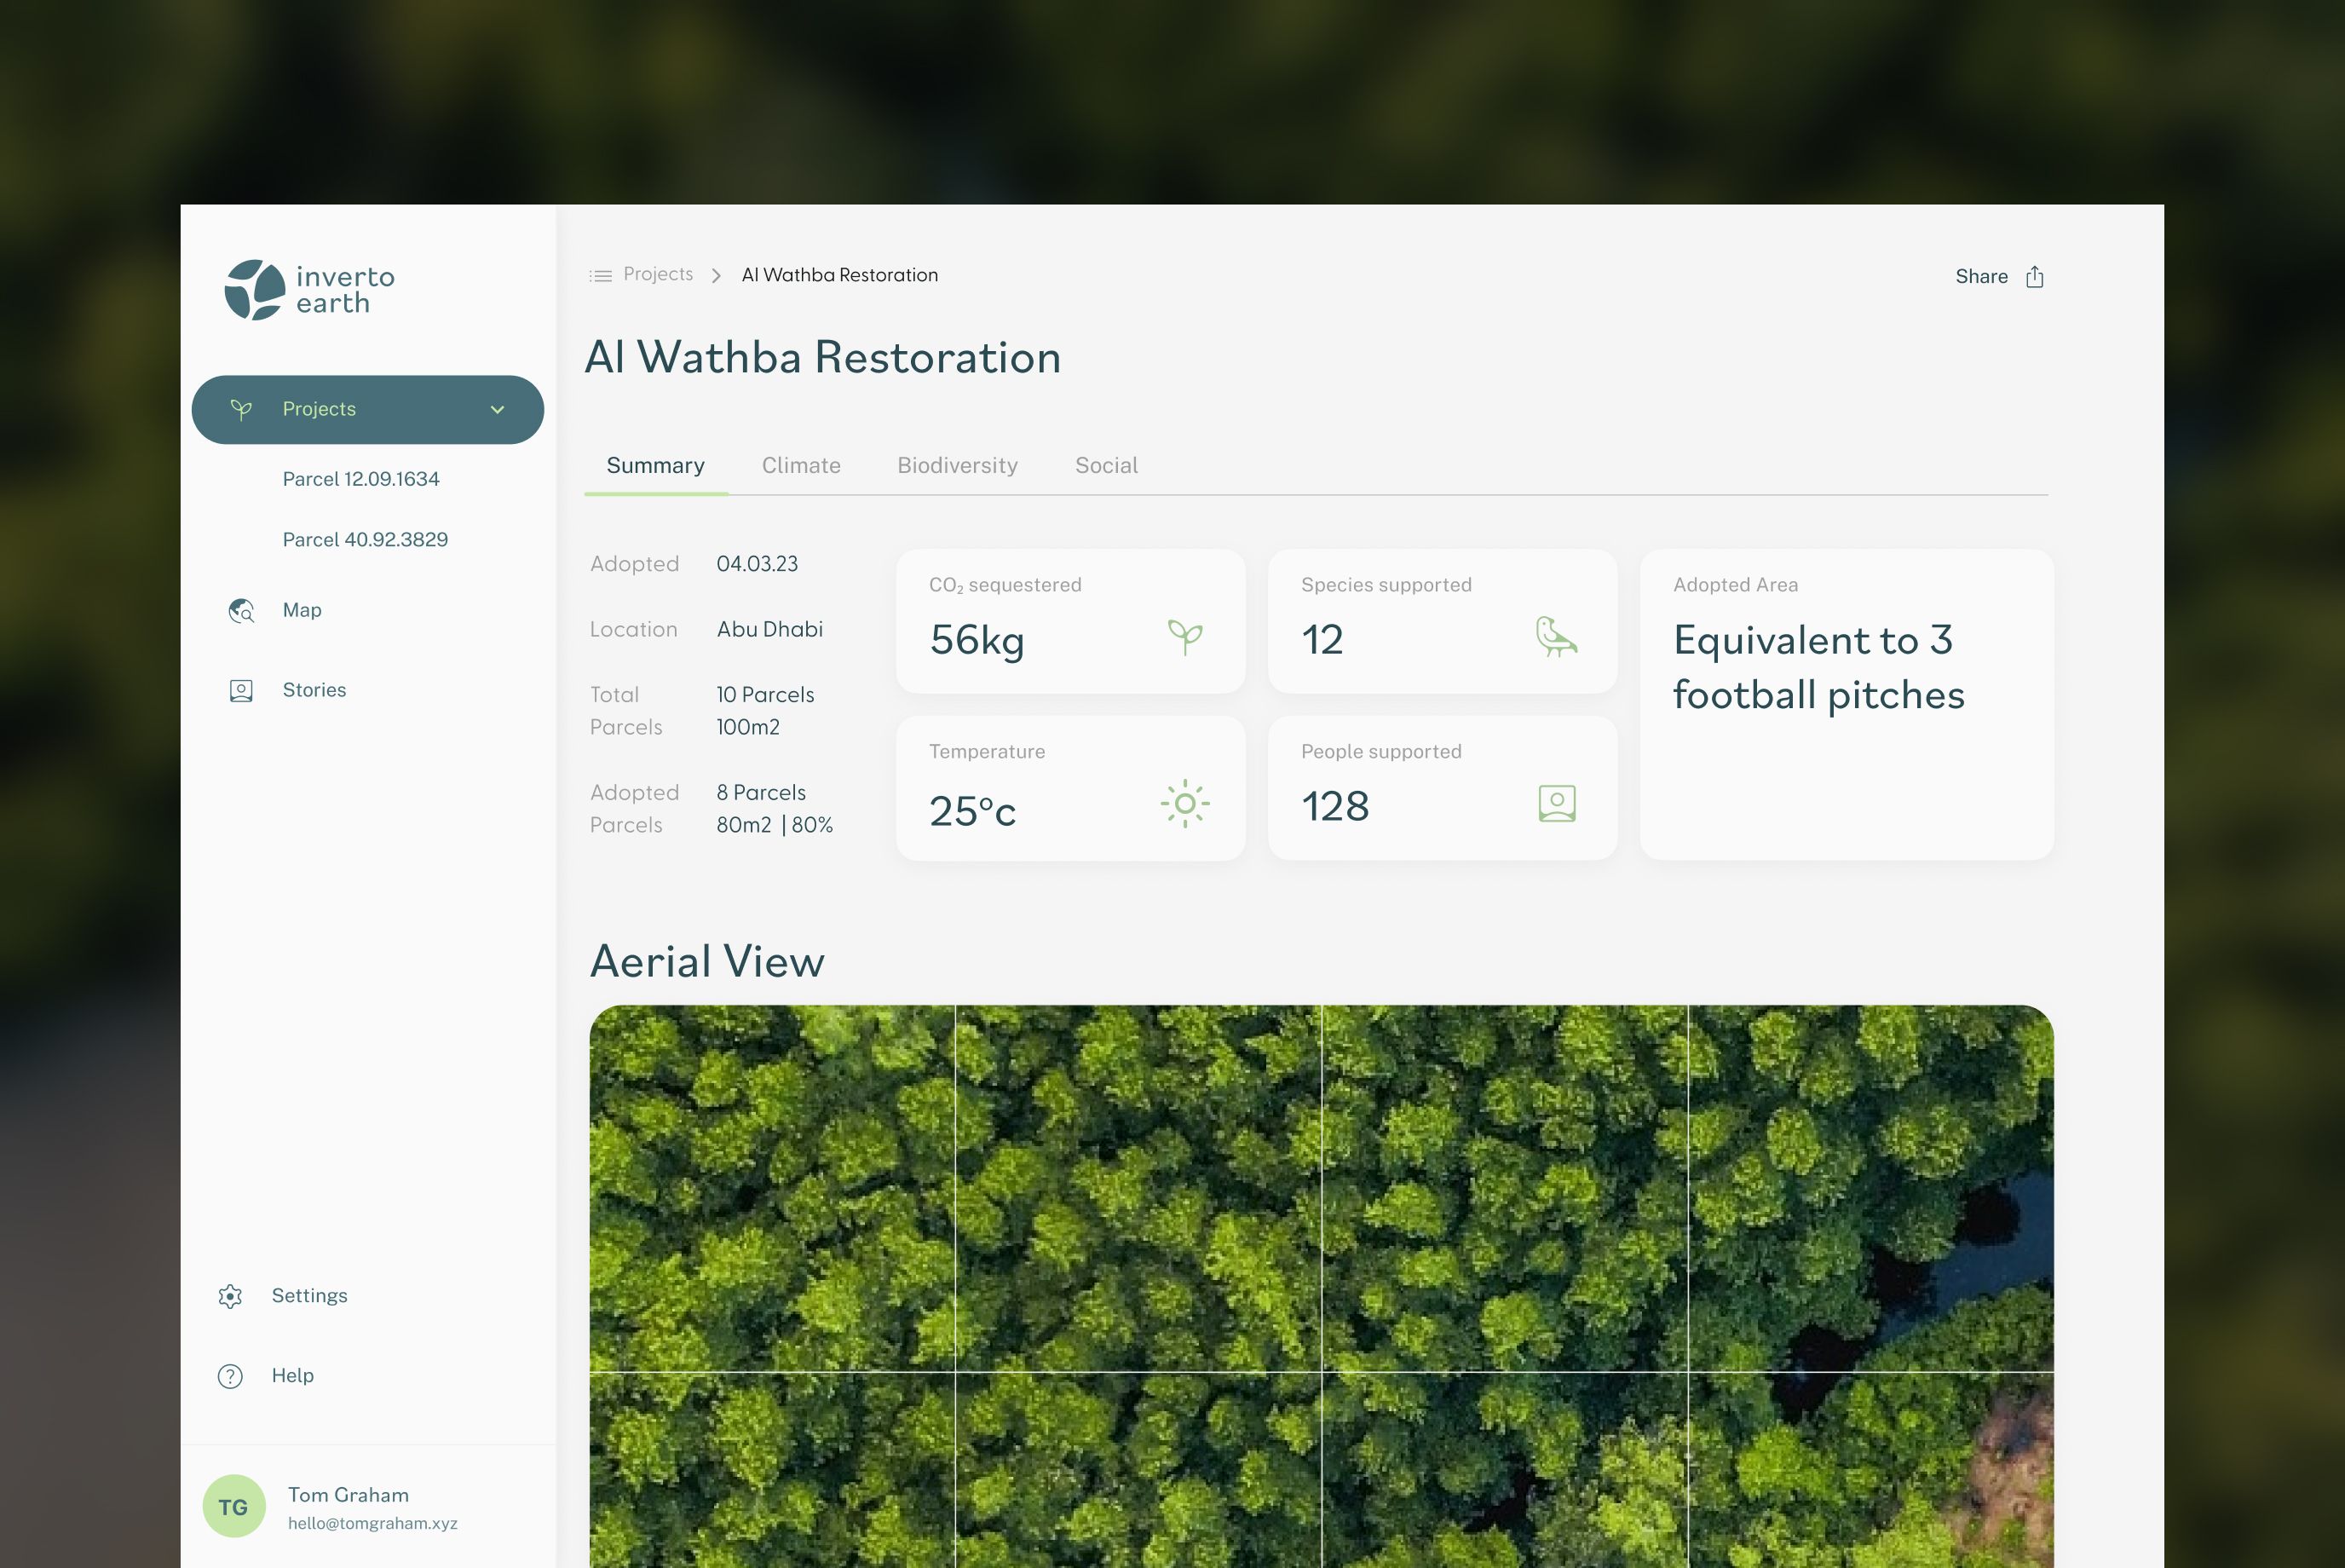Collapse the Projects dropdown chevron
2345x1568 pixels.
497,410
